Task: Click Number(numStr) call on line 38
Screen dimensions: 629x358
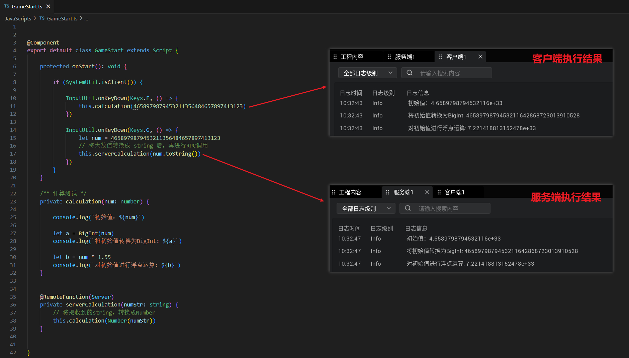Action: 130,321
